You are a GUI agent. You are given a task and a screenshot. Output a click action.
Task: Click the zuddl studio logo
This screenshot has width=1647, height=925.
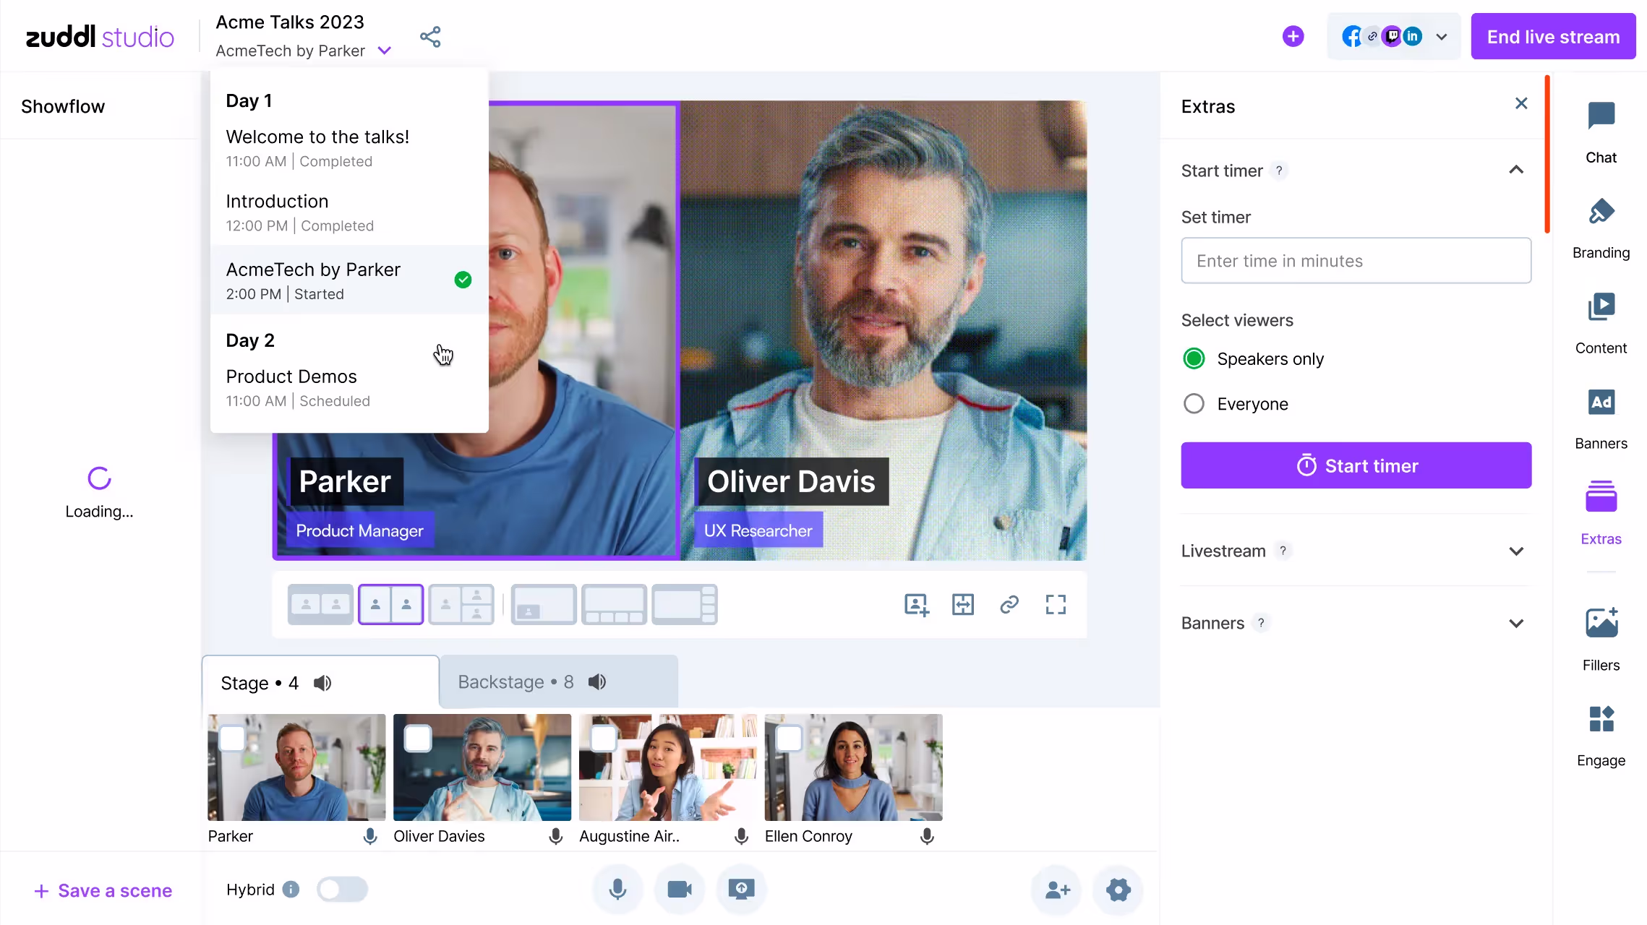tap(100, 36)
